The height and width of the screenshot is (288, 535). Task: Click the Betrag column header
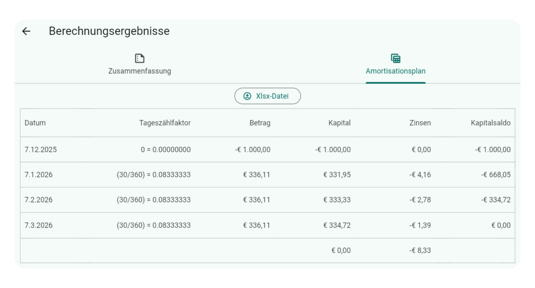[260, 123]
